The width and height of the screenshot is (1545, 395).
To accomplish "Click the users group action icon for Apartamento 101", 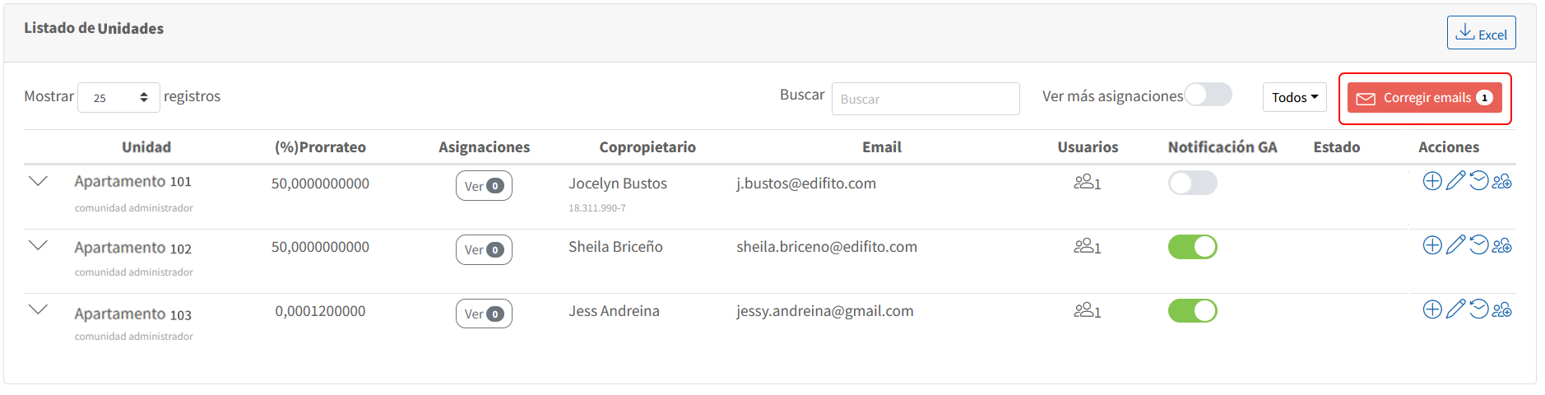I will click(1501, 181).
